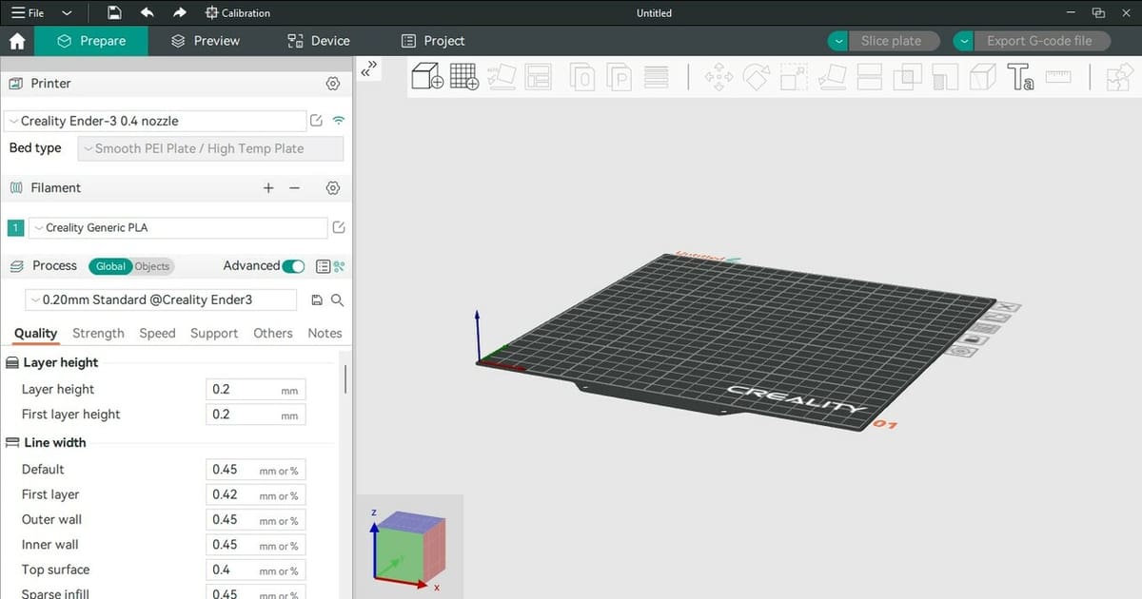Open the Creality Generic PLA dropdown
The width and height of the screenshot is (1142, 599).
(178, 227)
